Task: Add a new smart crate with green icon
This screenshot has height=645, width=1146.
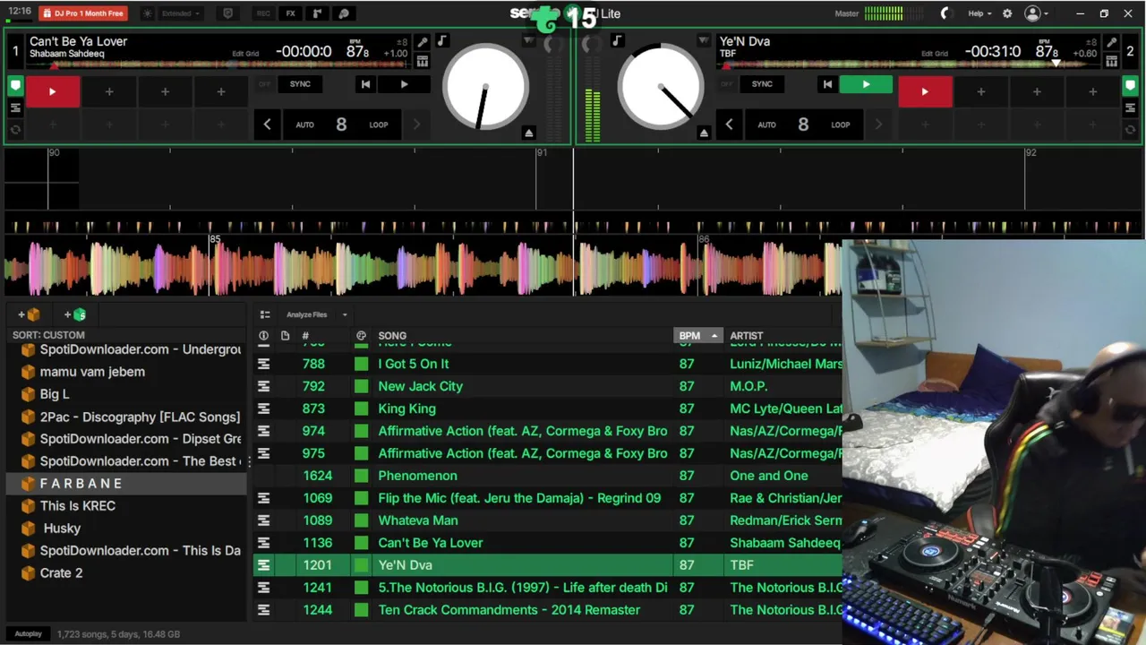Action: coord(75,314)
